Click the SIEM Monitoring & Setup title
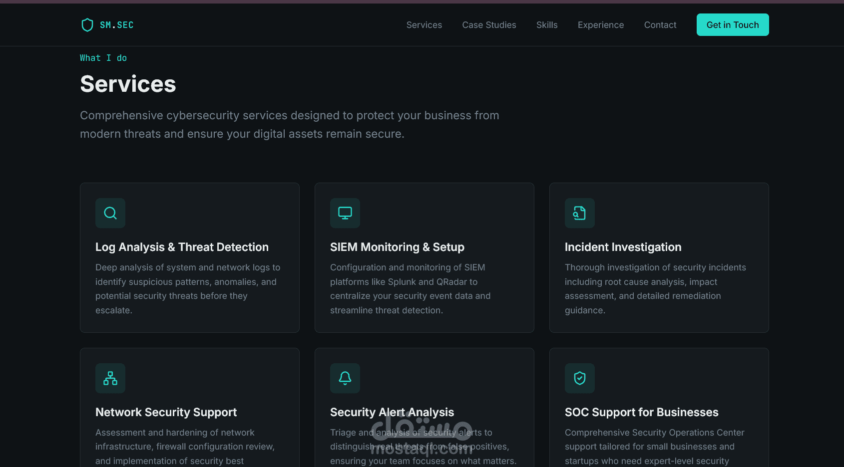 pyautogui.click(x=397, y=247)
